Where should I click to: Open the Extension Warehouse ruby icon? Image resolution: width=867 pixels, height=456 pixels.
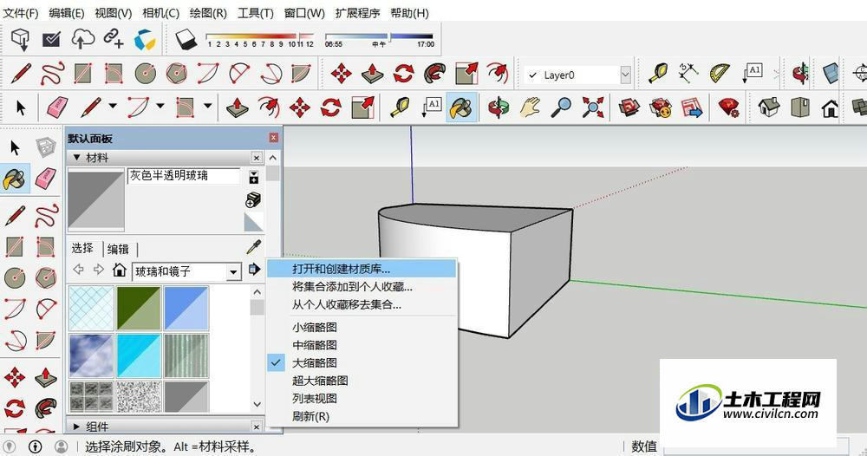click(x=730, y=107)
